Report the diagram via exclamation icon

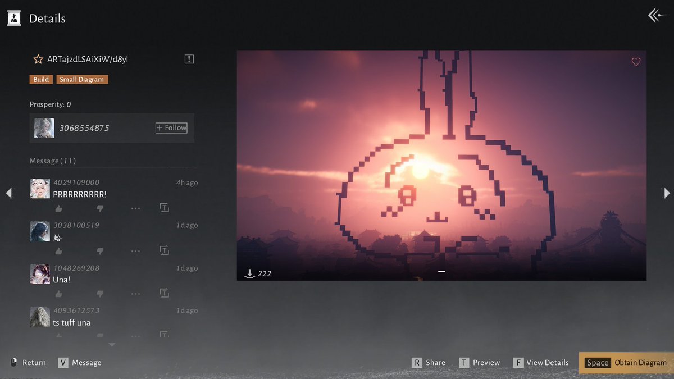pyautogui.click(x=189, y=59)
